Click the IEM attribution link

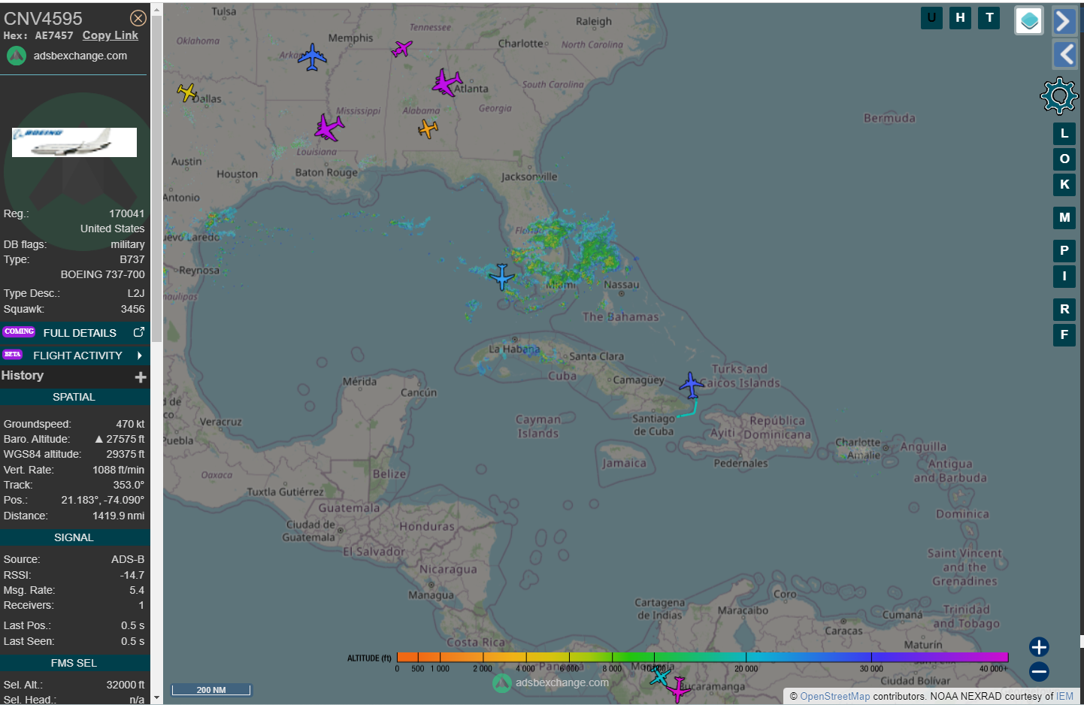pos(1064,697)
